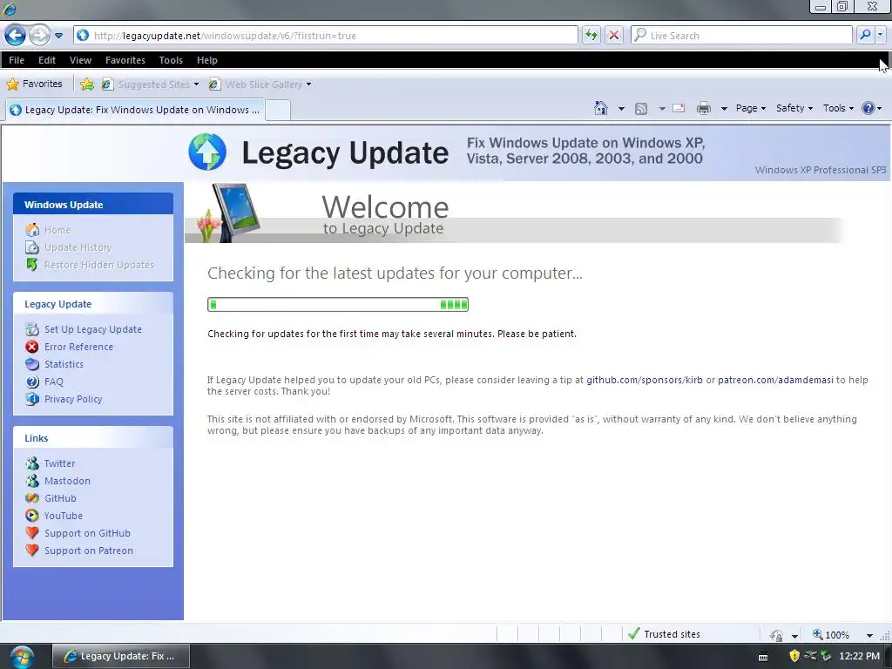Click the Update History icon

(x=32, y=247)
